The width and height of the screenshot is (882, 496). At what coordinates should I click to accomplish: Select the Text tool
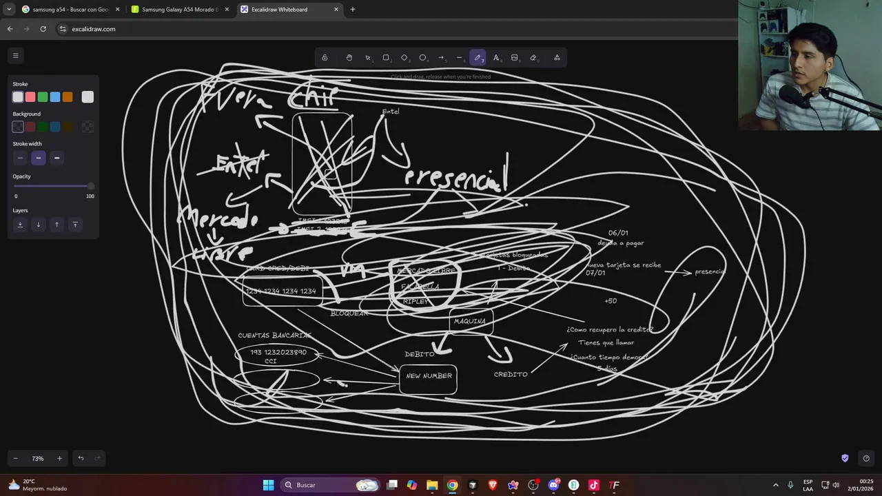[x=496, y=58]
